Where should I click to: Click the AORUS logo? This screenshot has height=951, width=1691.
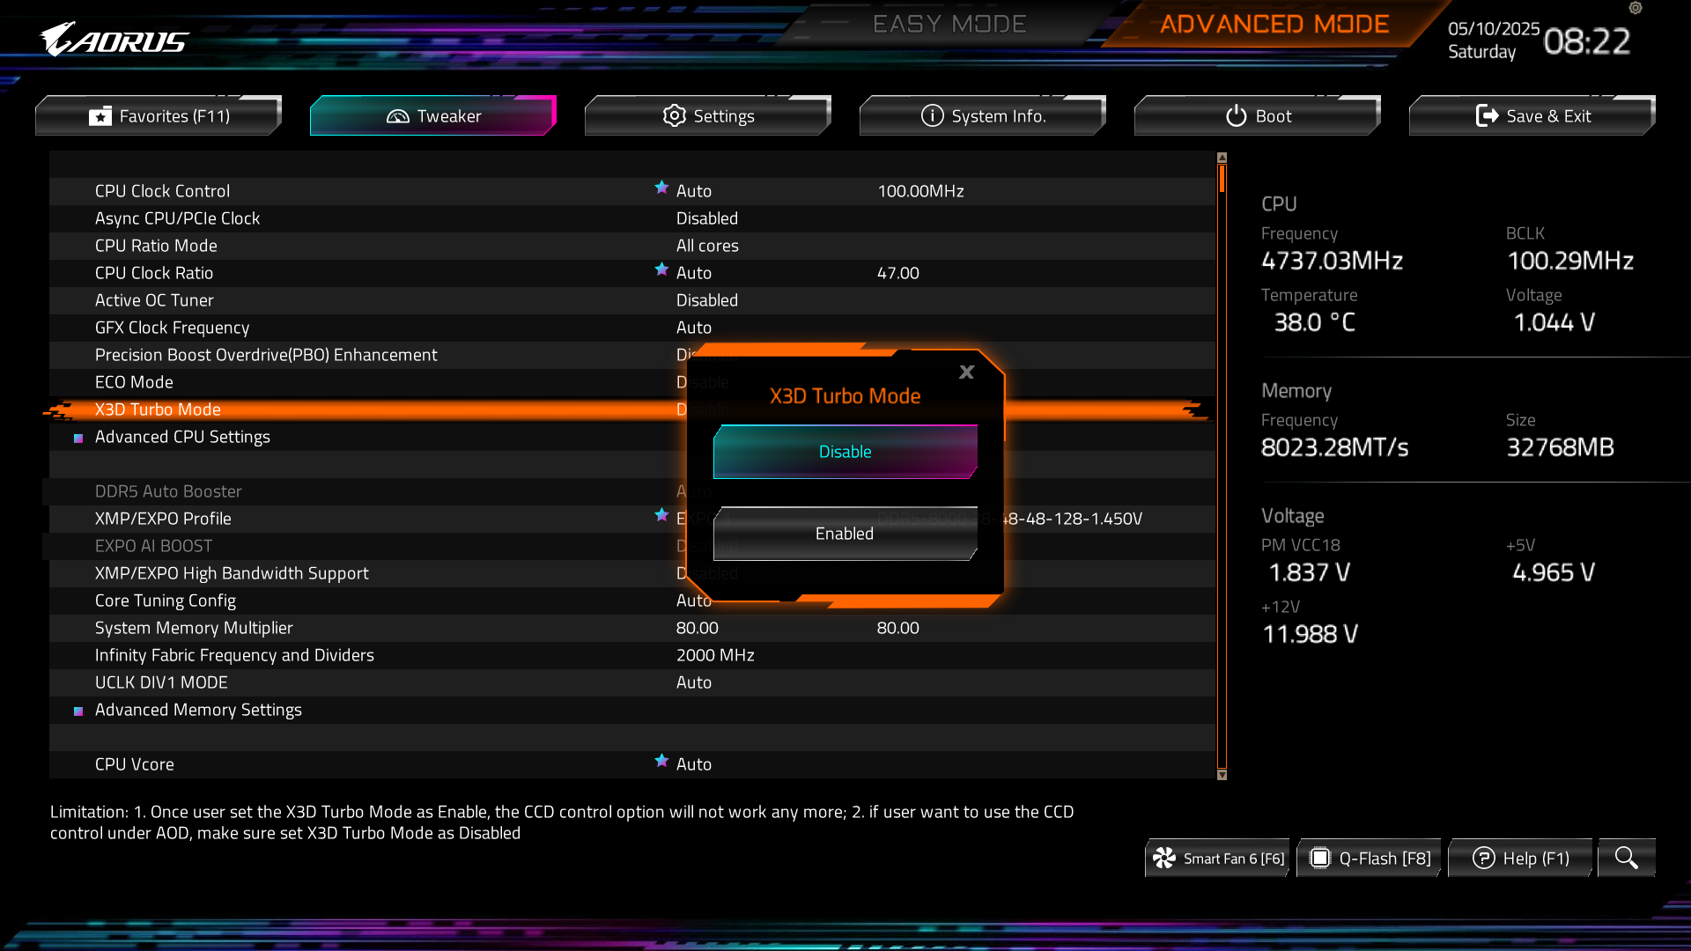click(x=114, y=40)
